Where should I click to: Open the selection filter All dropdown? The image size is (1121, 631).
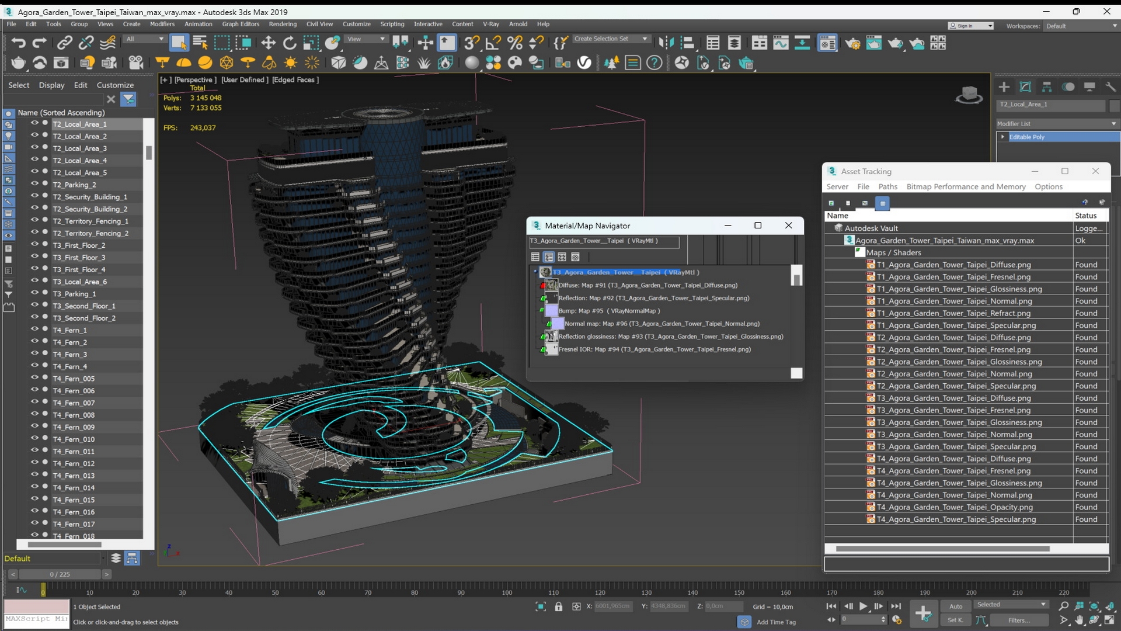[x=145, y=39]
